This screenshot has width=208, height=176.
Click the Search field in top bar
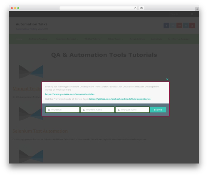point(180,14)
